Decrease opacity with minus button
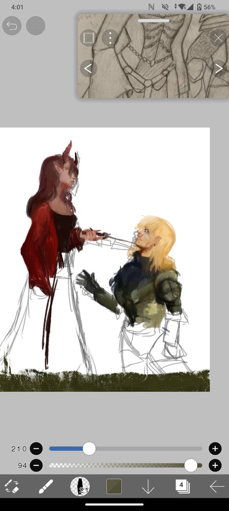Viewport: 229px width, 511px height. coord(37,465)
